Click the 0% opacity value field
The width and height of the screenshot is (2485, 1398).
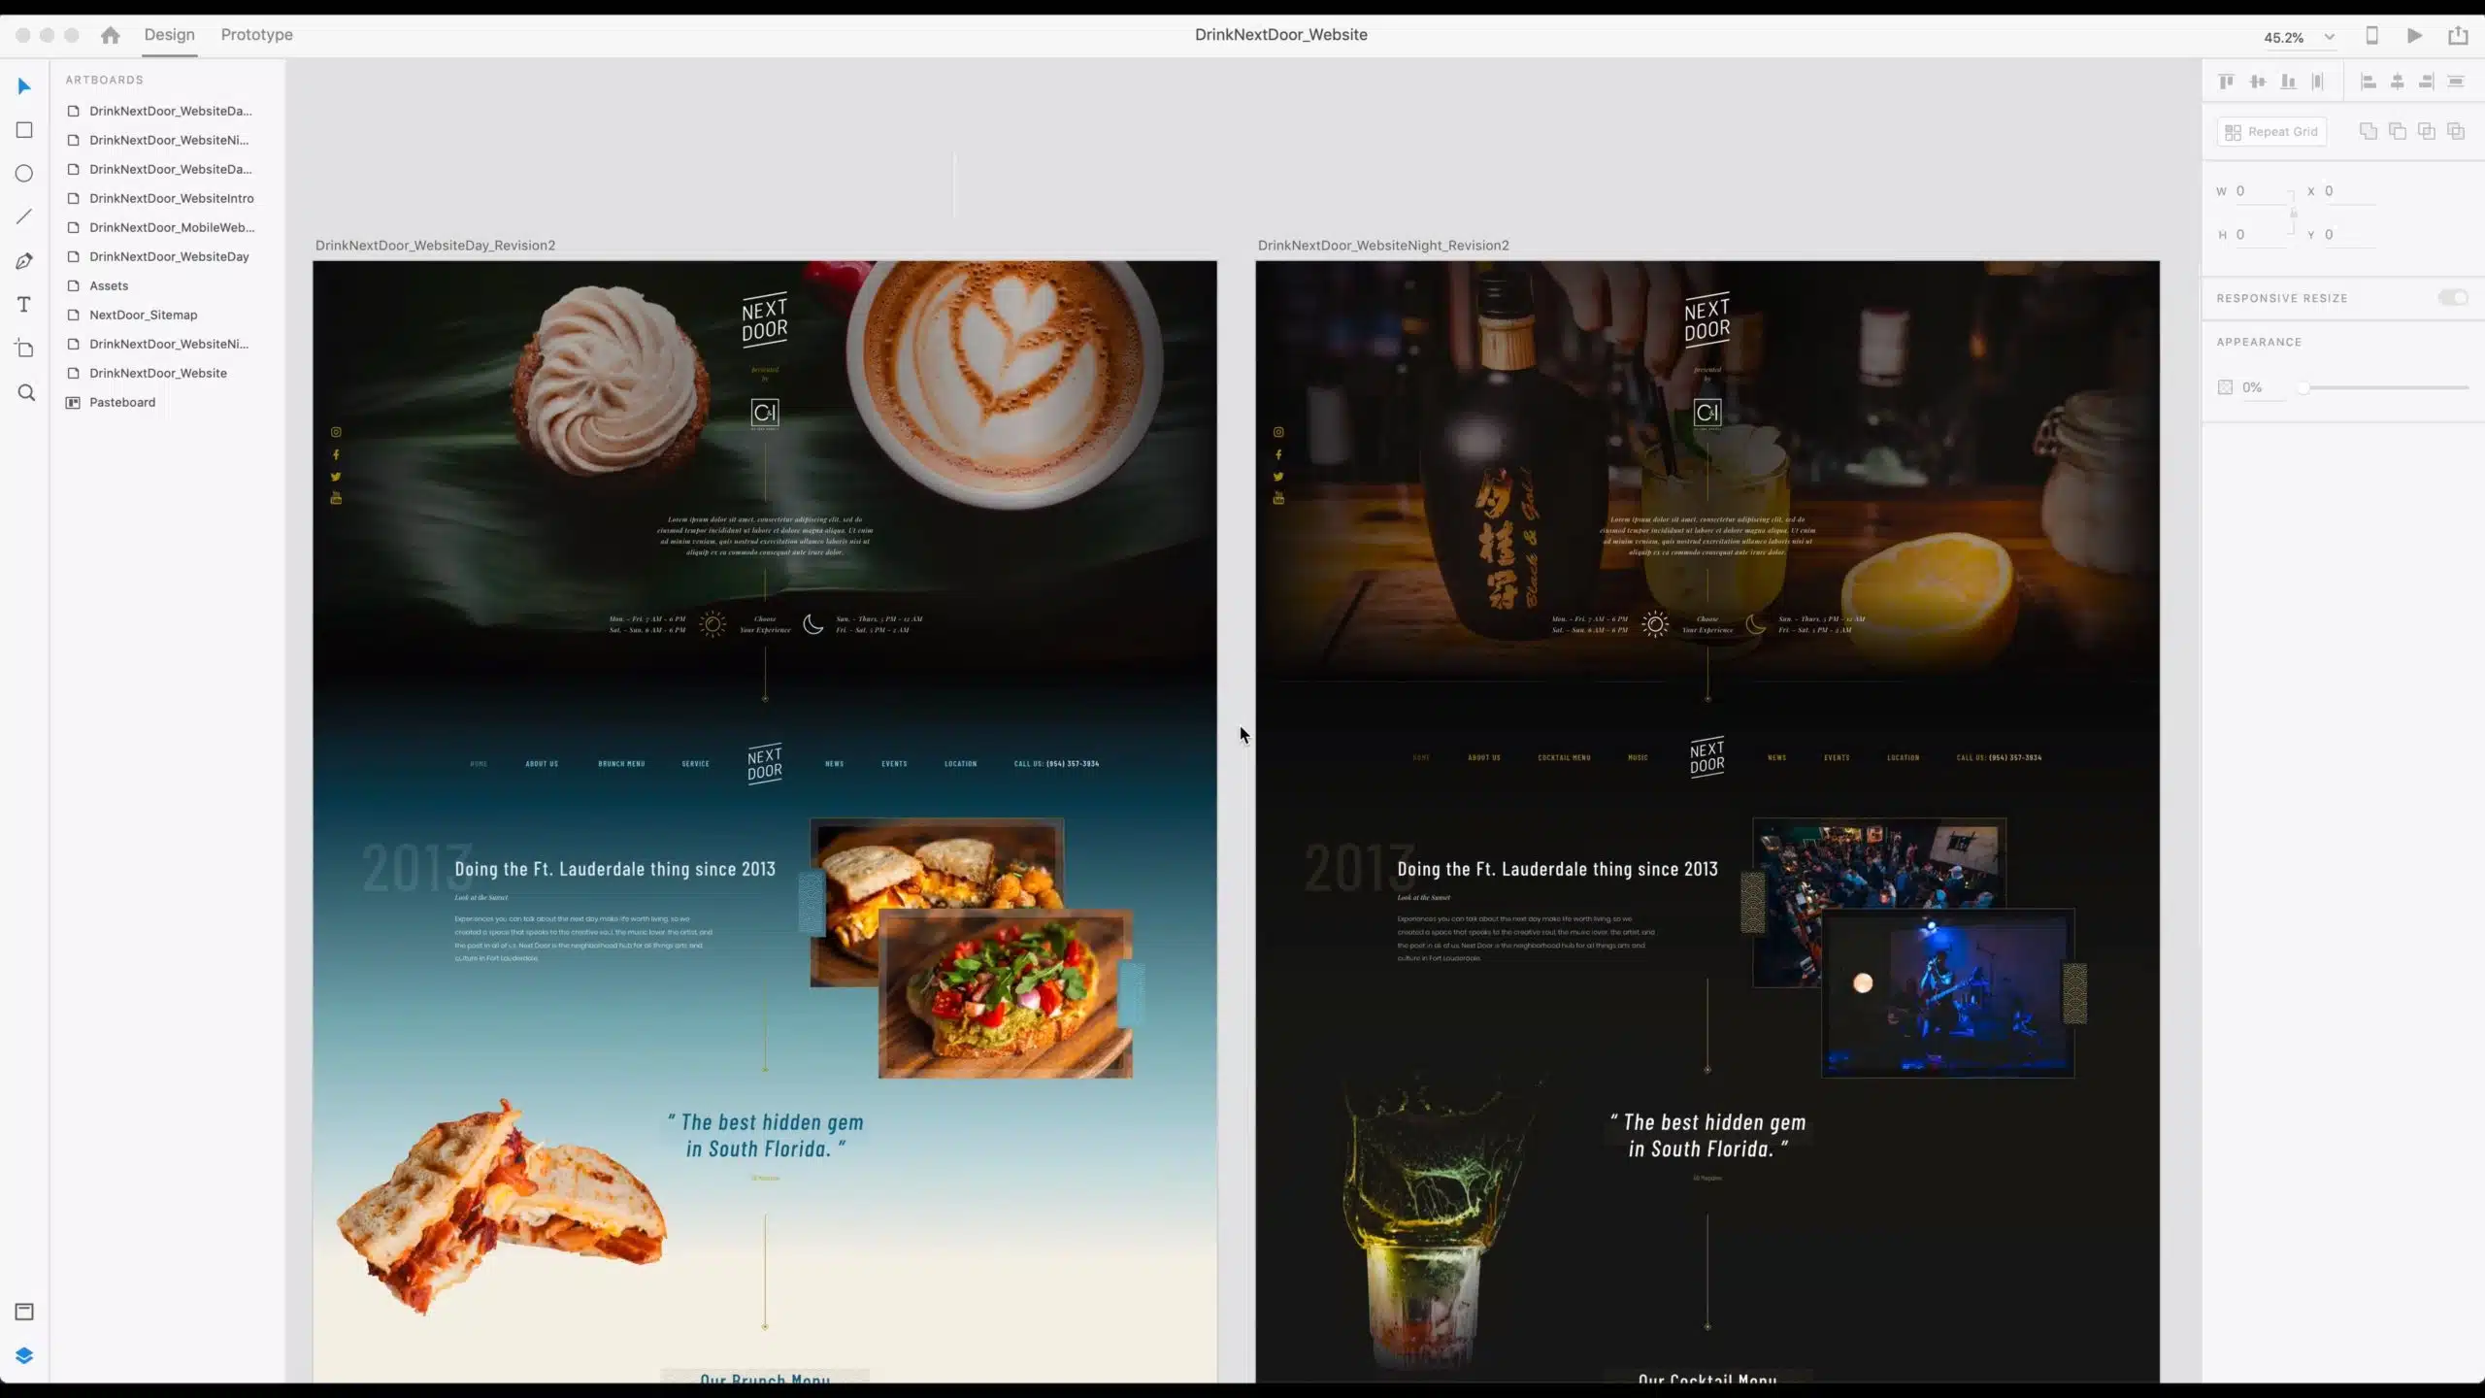coord(2262,387)
